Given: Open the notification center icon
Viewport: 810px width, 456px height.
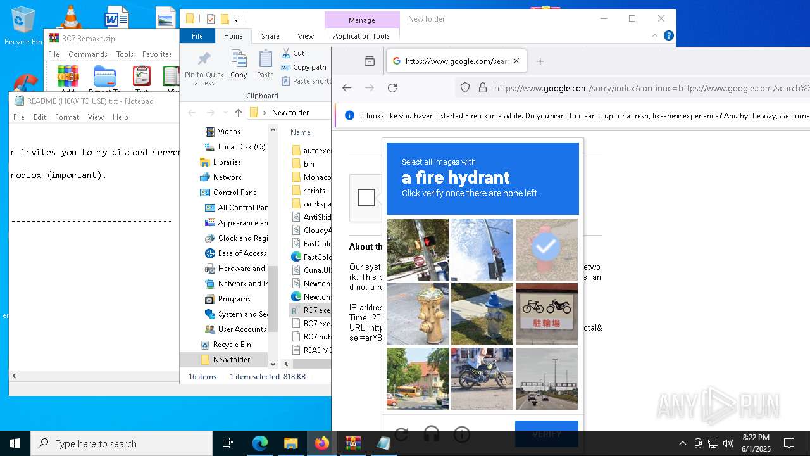Looking at the screenshot, I should click(x=789, y=443).
